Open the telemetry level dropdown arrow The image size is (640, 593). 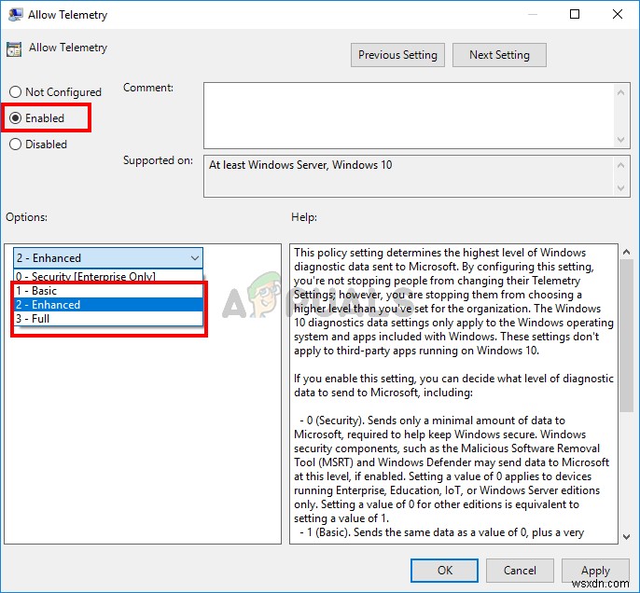[195, 258]
